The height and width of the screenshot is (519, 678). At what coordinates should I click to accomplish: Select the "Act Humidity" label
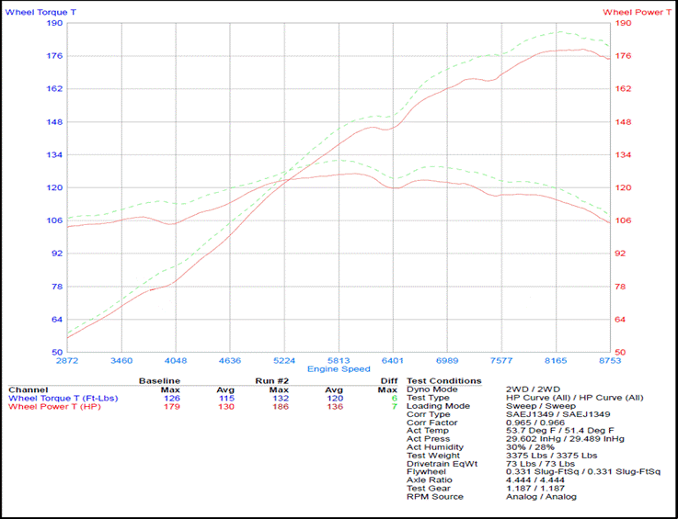tap(435, 447)
